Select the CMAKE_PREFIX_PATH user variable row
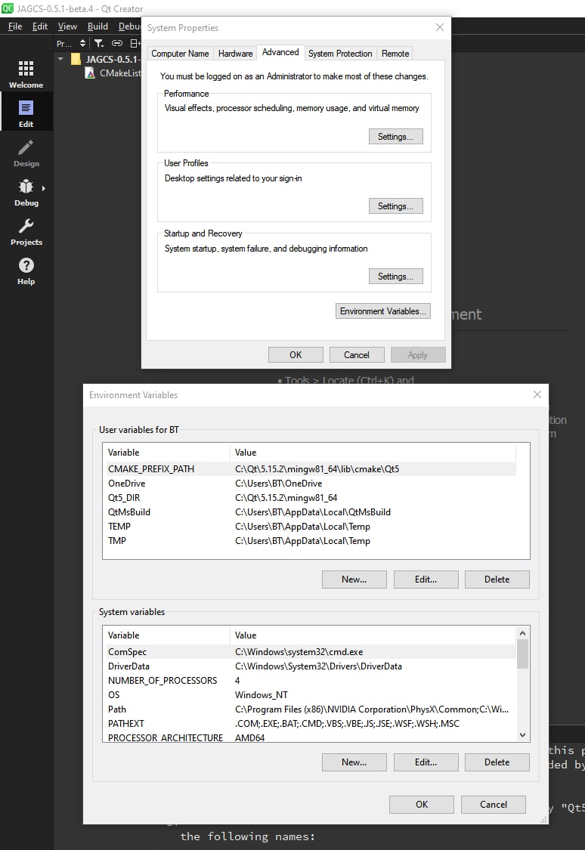Image resolution: width=585 pixels, height=850 pixels. point(309,469)
